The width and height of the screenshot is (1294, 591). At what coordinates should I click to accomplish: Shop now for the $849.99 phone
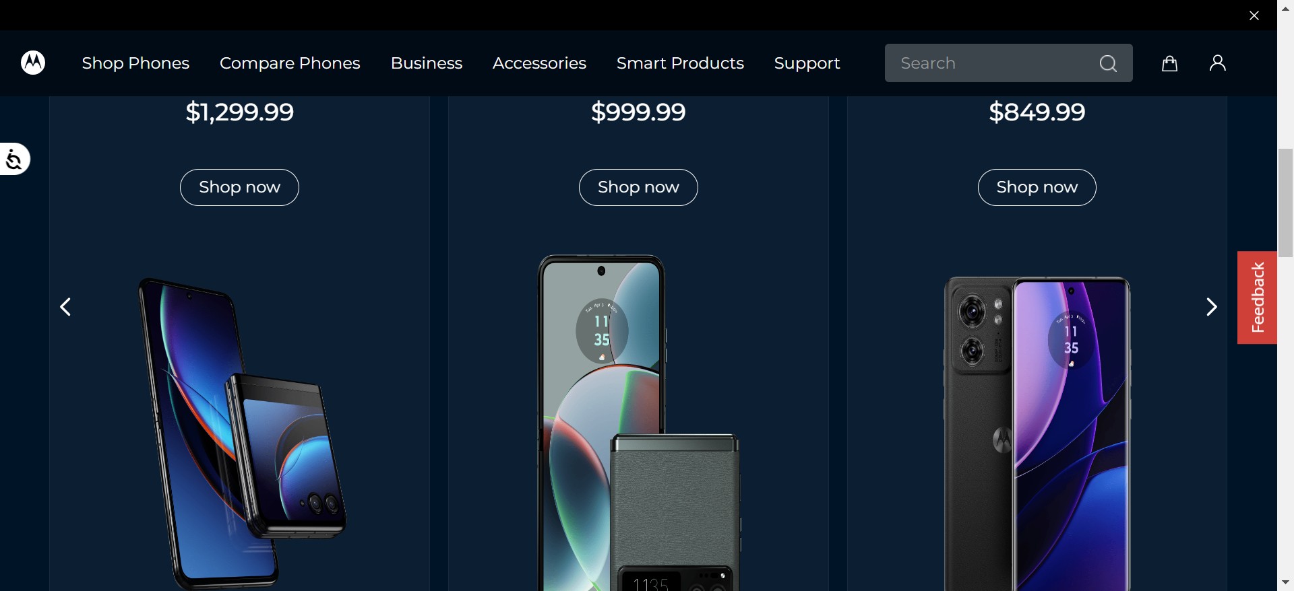coord(1037,187)
